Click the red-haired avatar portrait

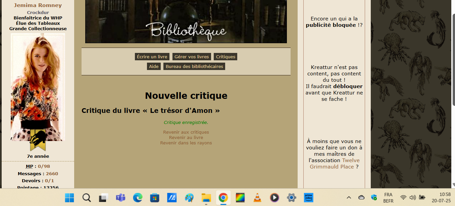click(x=38, y=86)
